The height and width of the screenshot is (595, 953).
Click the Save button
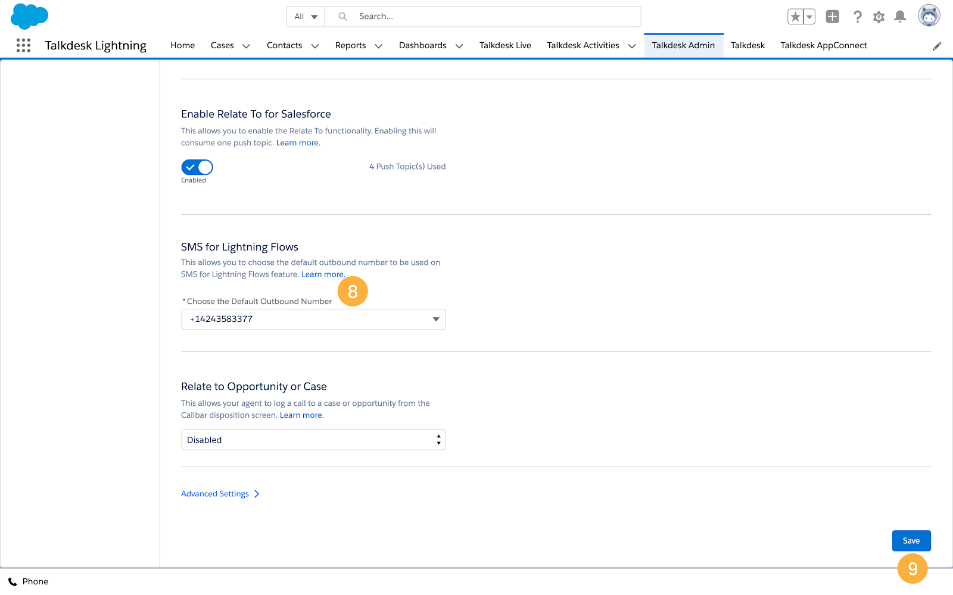click(x=911, y=541)
